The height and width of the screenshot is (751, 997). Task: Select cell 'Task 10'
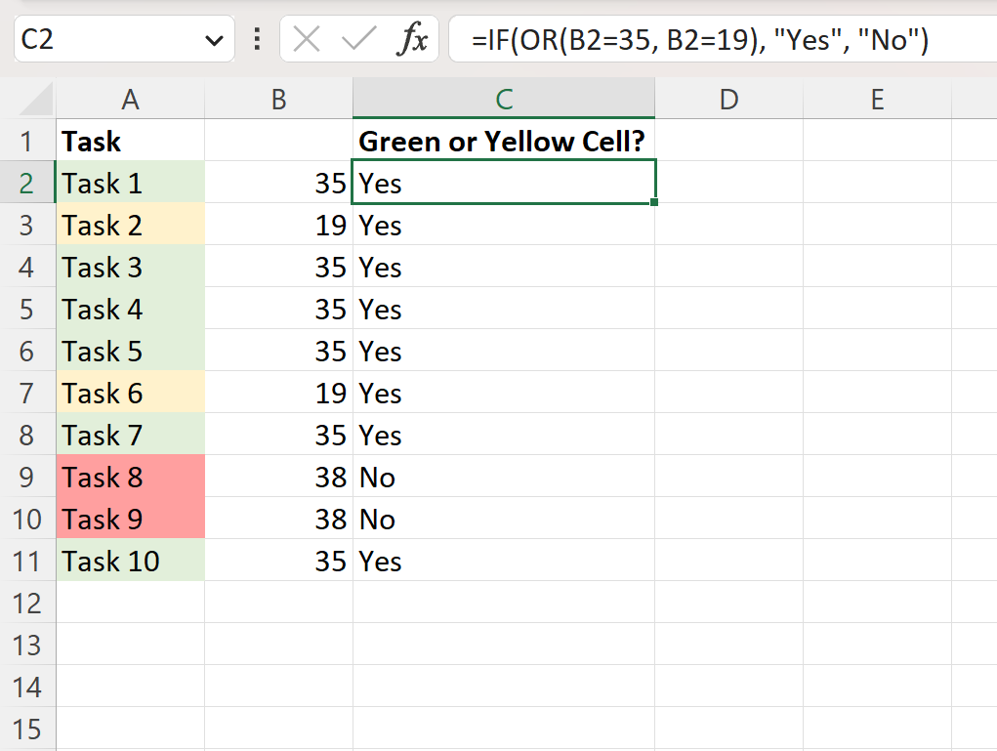click(x=130, y=561)
